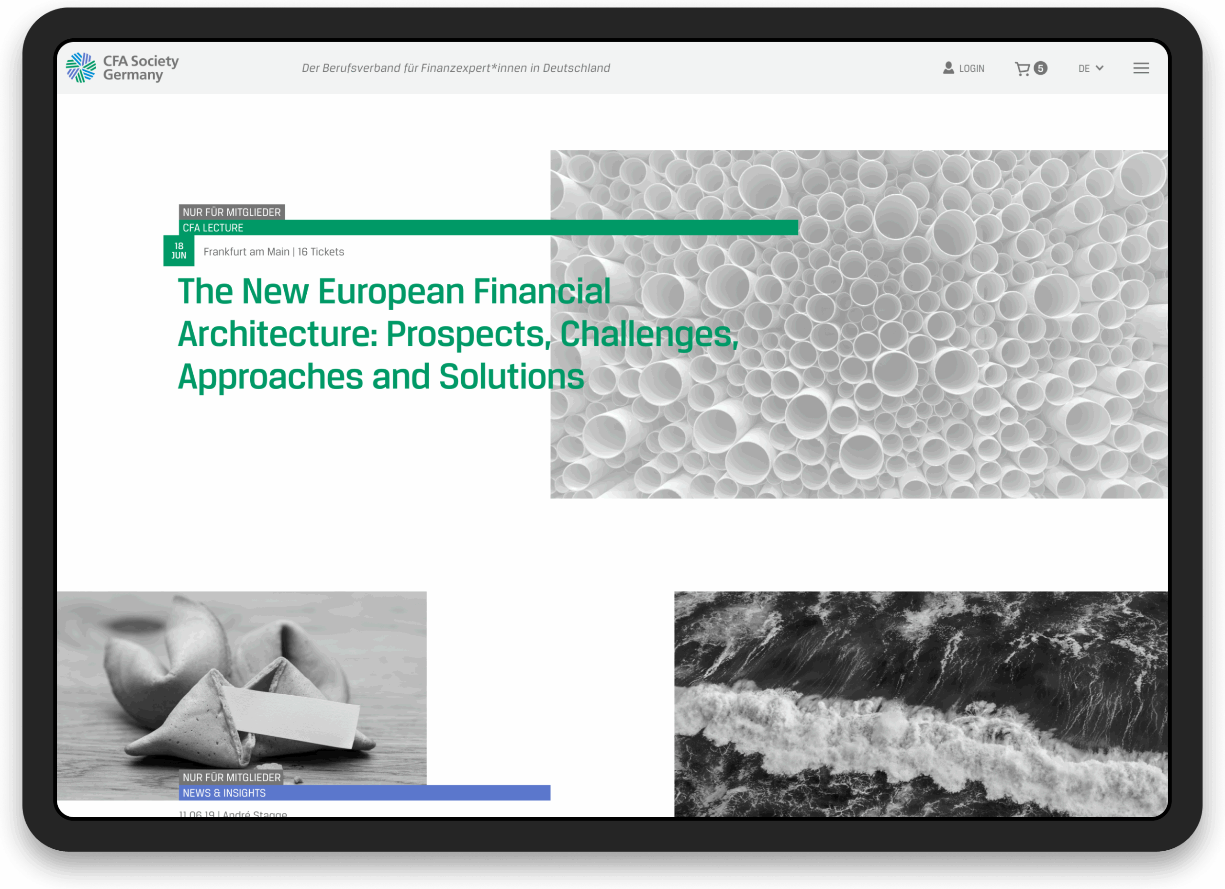The height and width of the screenshot is (889, 1225).
Task: Click the user profile login icon
Action: [x=948, y=68]
